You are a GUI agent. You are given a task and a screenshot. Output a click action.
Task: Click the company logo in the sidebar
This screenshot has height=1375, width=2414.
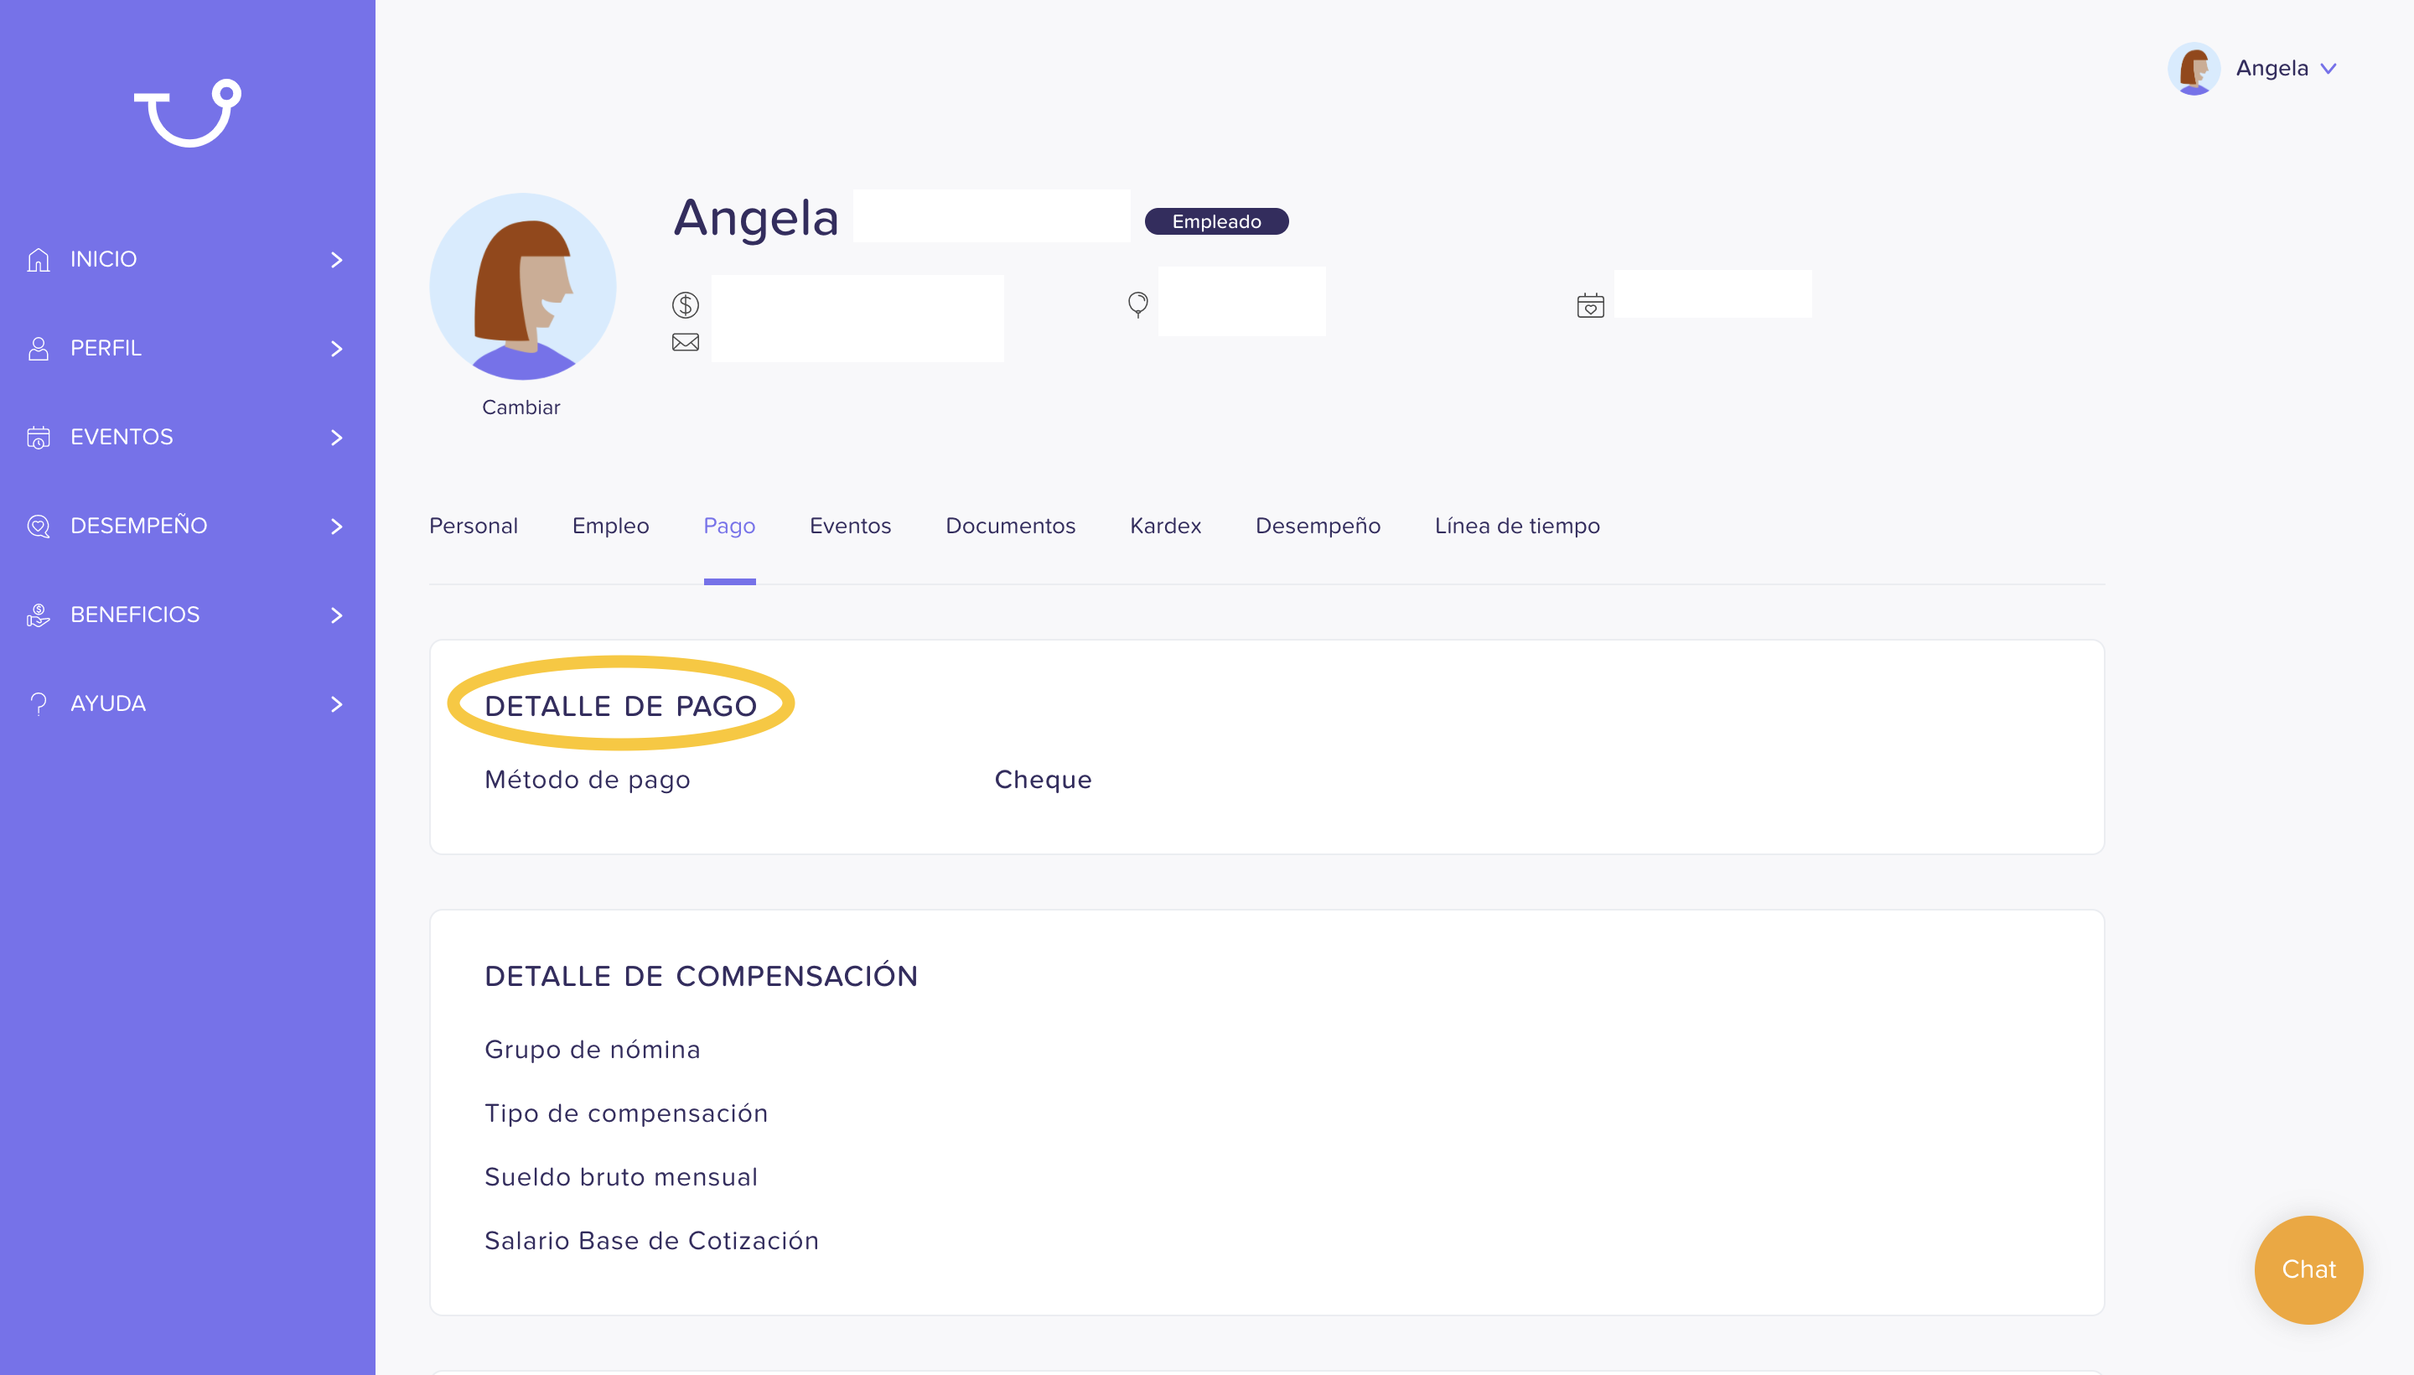187,112
